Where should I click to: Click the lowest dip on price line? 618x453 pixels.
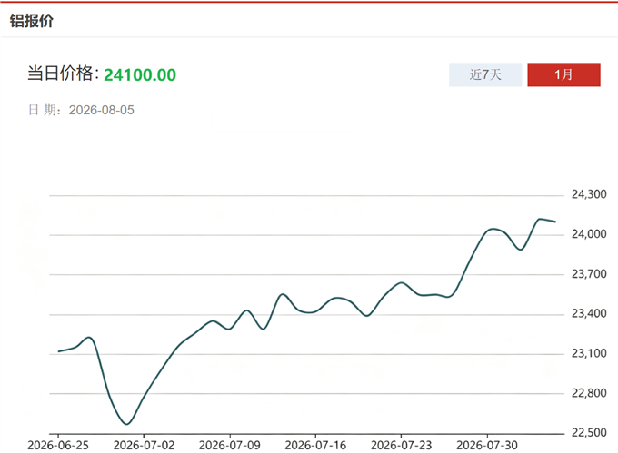(x=126, y=424)
